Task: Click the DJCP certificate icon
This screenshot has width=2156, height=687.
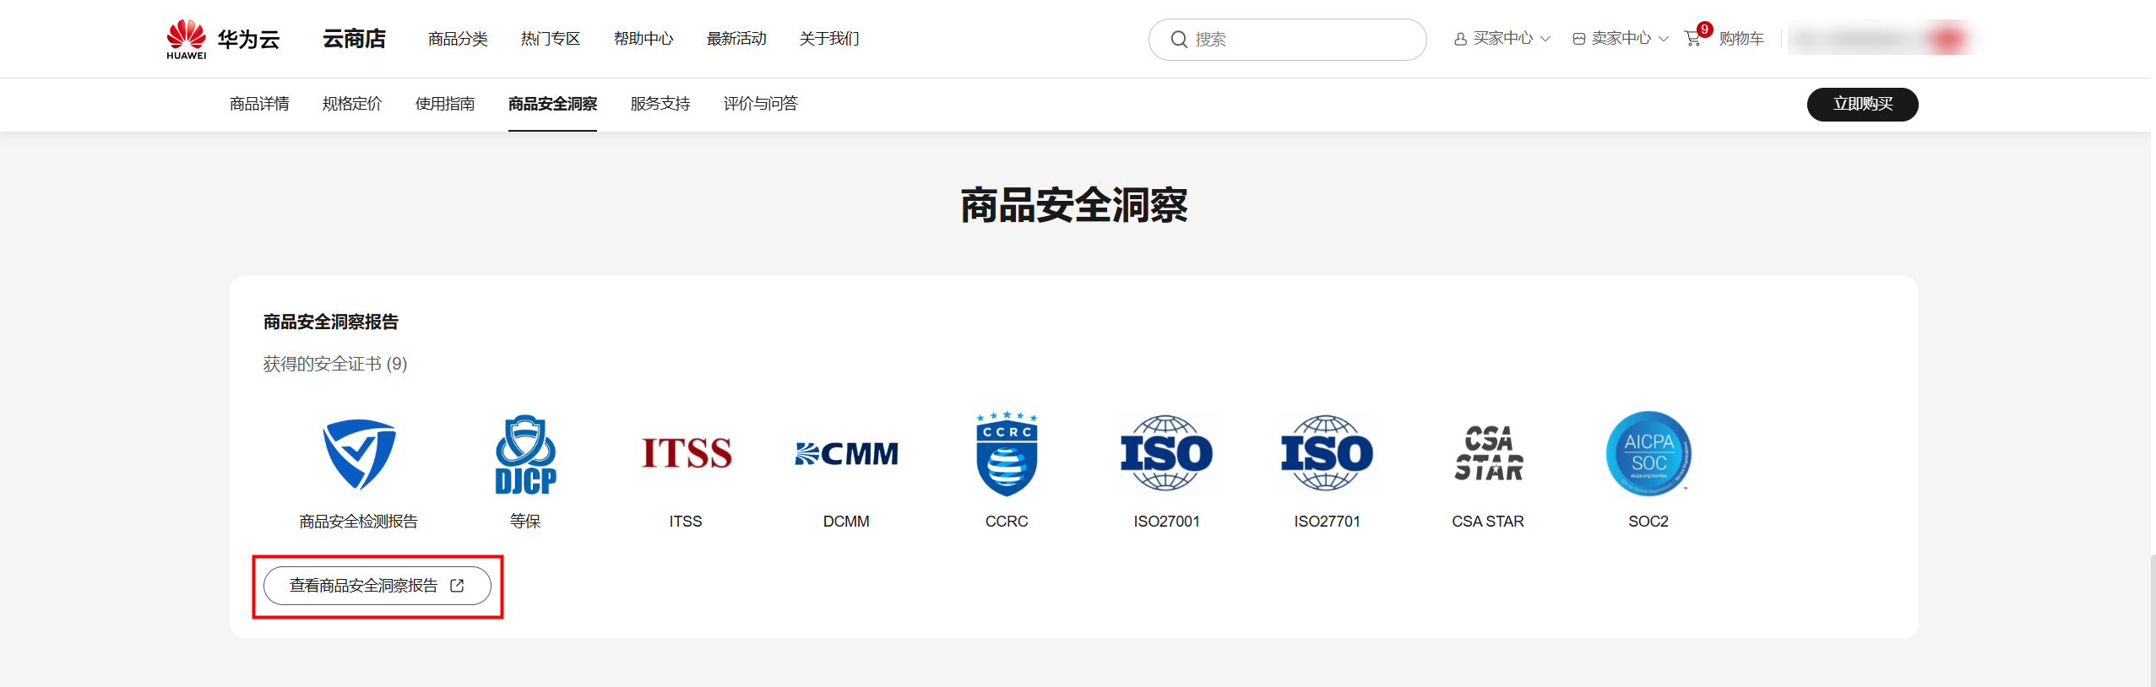Action: click(x=525, y=454)
